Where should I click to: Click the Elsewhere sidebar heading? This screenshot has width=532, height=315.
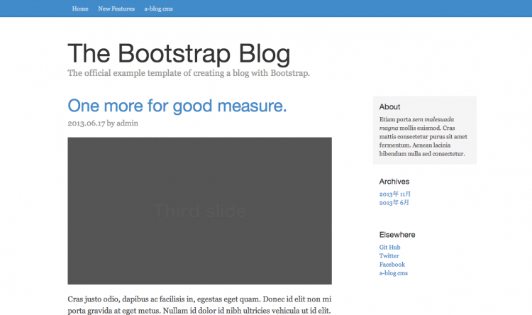pos(397,235)
